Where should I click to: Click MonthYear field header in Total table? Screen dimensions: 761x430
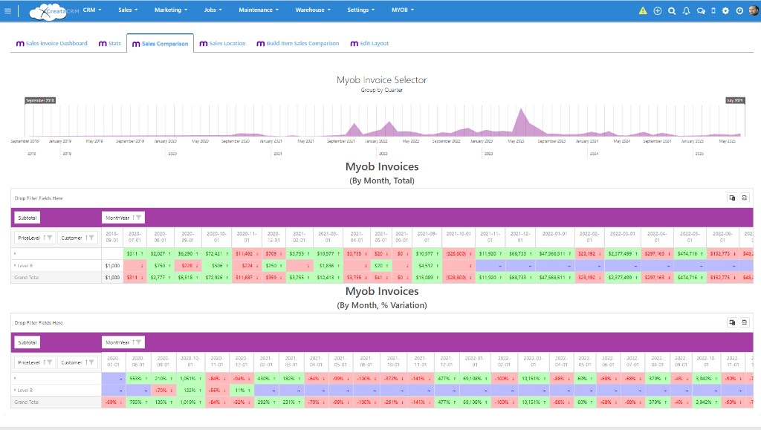pos(123,218)
